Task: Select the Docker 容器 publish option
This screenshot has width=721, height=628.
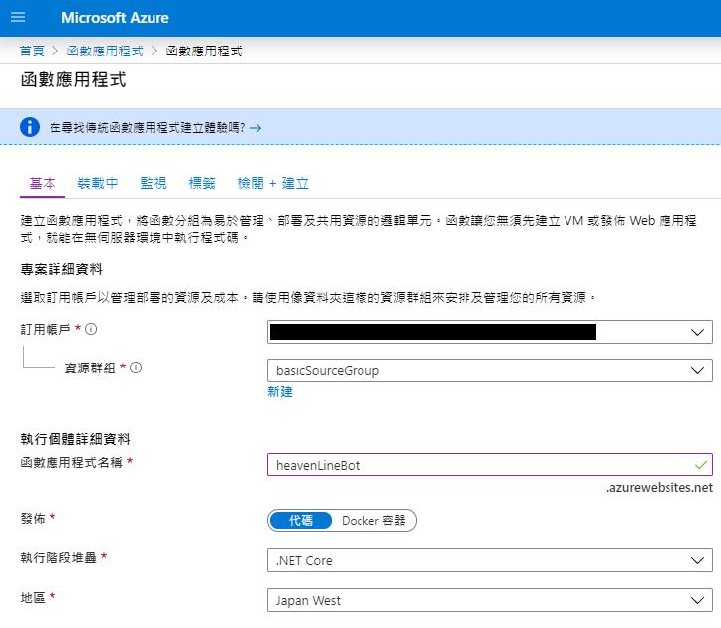Action: tap(373, 520)
